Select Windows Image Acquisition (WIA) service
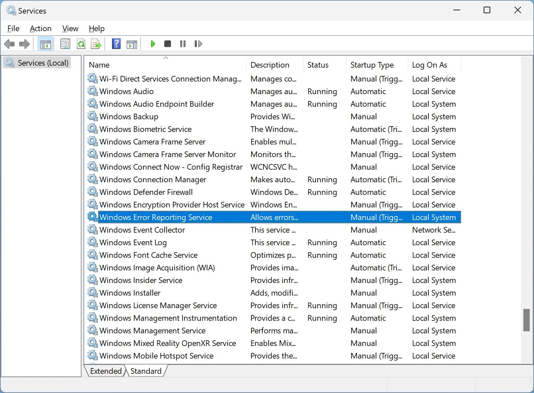Screen dimensions: 534x393 tap(274, 267)
